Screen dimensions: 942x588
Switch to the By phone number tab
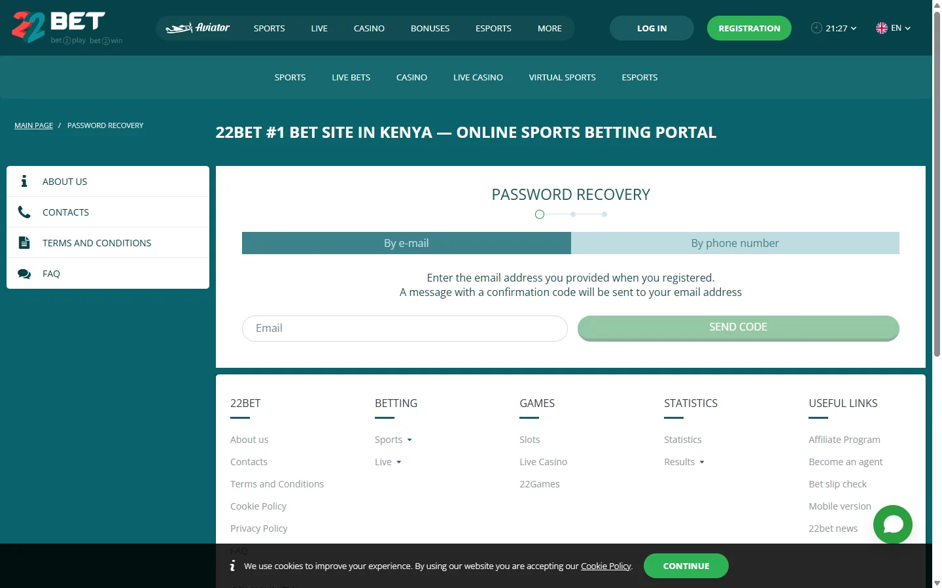[x=735, y=243]
